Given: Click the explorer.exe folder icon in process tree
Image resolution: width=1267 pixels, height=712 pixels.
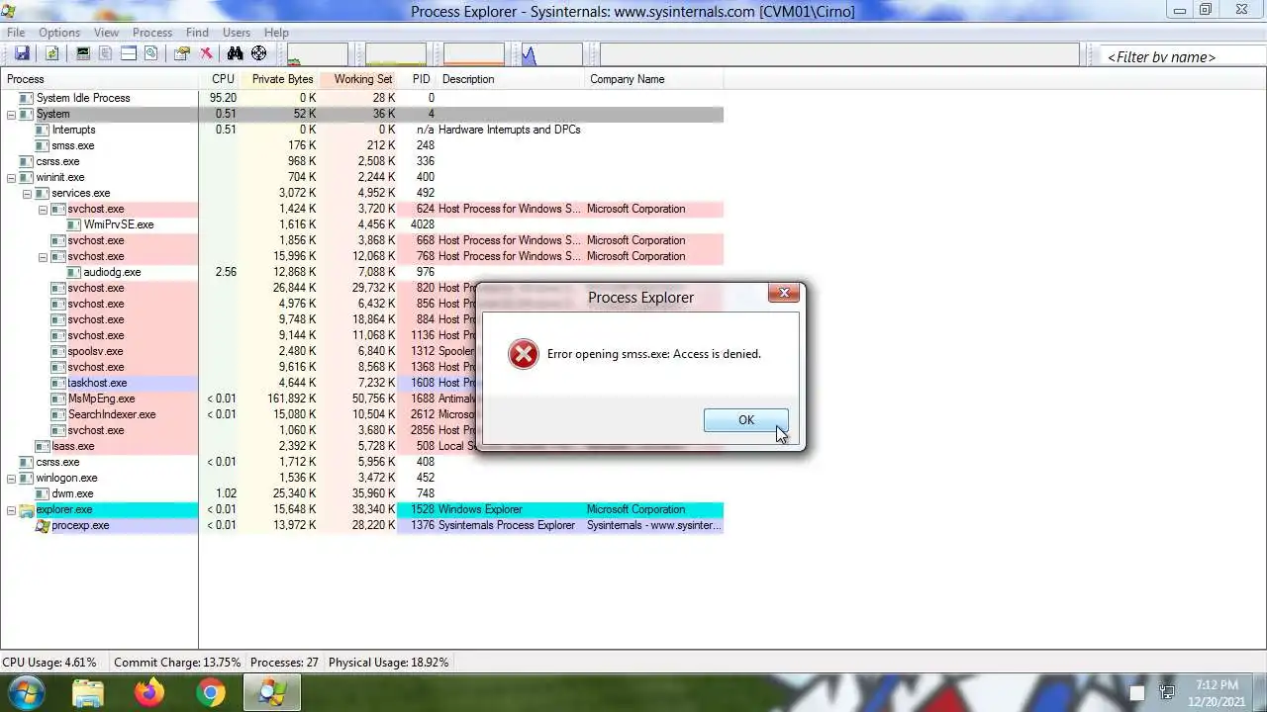Looking at the screenshot, I should point(27,510).
